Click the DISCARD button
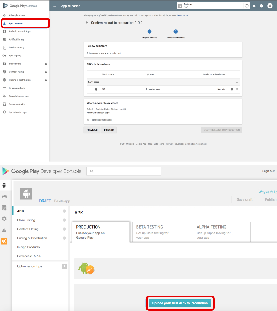 tap(109, 130)
